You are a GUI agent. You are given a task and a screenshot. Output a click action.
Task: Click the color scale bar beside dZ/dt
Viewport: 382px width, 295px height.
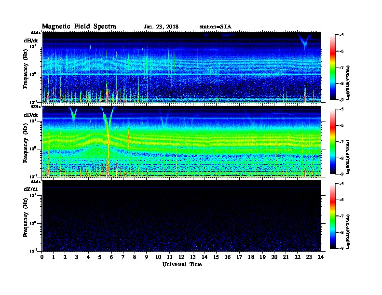(332, 216)
